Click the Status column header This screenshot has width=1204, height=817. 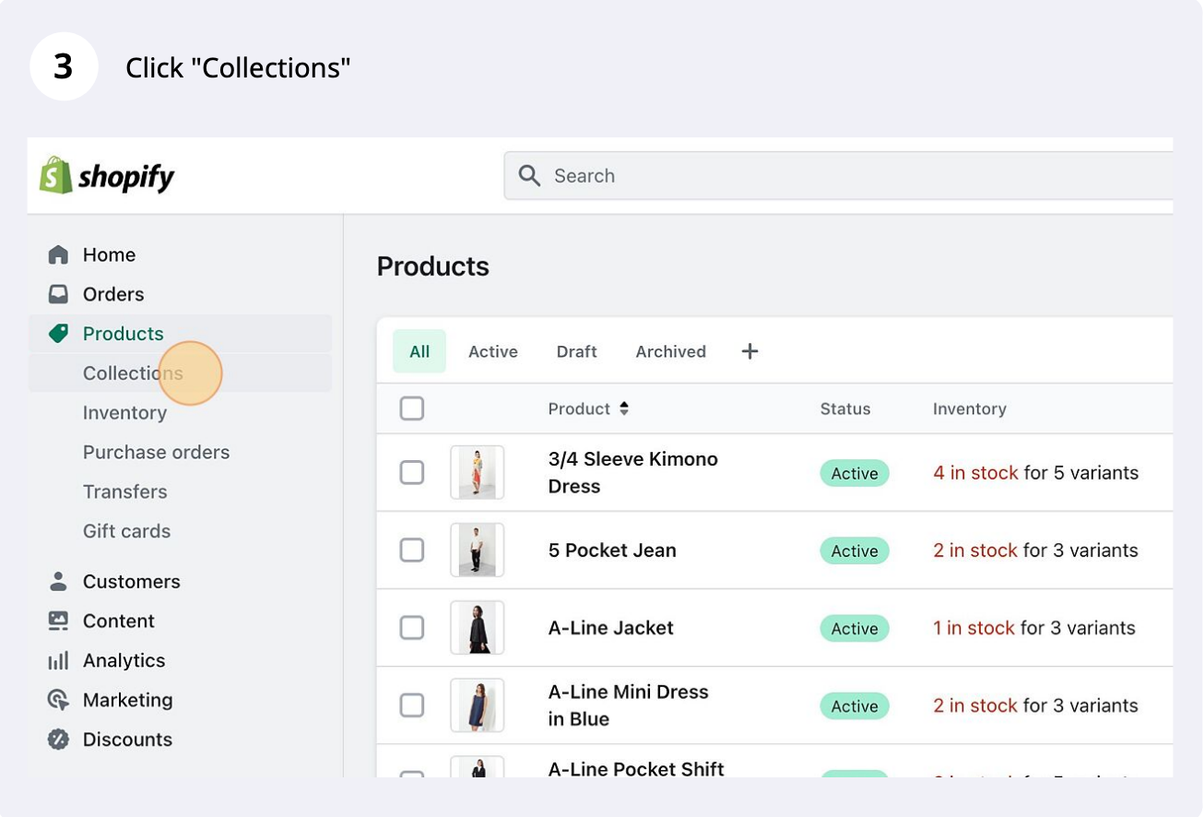point(845,408)
